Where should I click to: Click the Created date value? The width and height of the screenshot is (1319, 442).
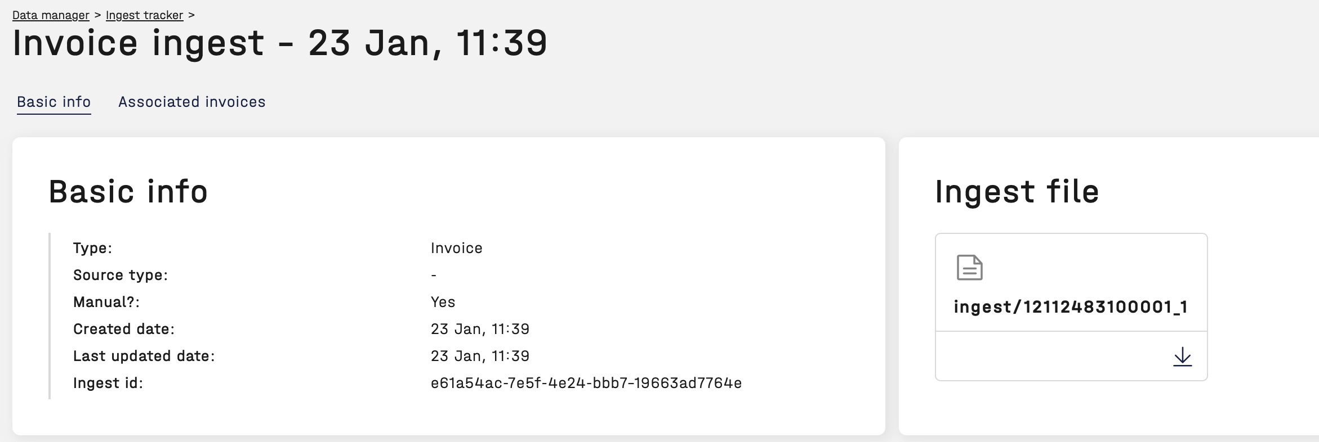point(480,329)
